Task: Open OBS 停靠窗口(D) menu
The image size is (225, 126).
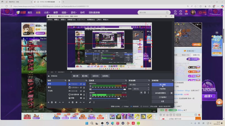Action: pos(71,20)
